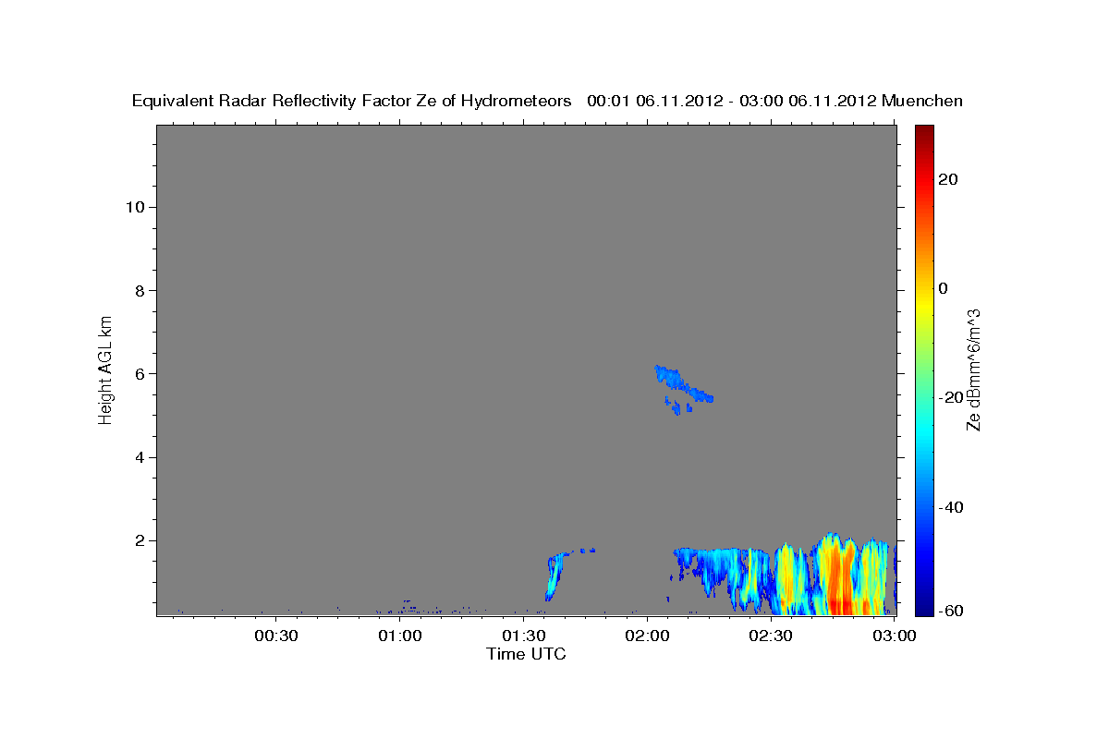This screenshot has height=739, width=1109.
Task: Click the '03:00' time tick label
Action: tap(895, 636)
